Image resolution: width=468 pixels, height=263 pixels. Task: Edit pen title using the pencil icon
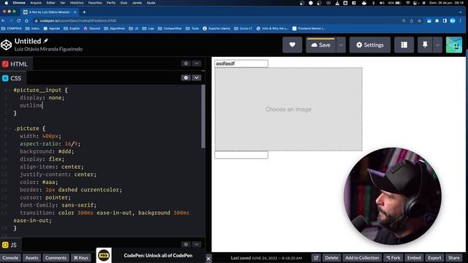pyautogui.click(x=45, y=41)
